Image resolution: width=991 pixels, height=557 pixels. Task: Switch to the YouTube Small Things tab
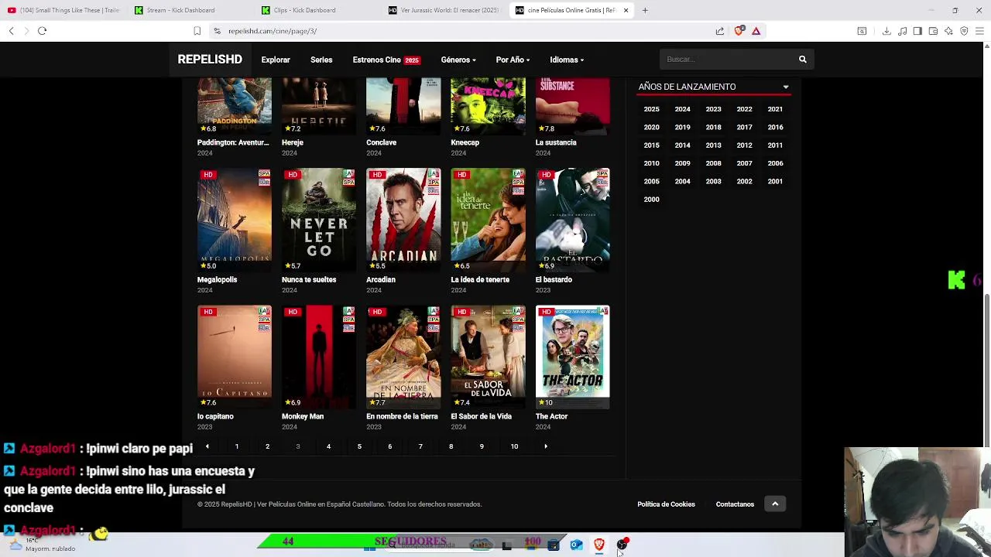click(x=63, y=10)
